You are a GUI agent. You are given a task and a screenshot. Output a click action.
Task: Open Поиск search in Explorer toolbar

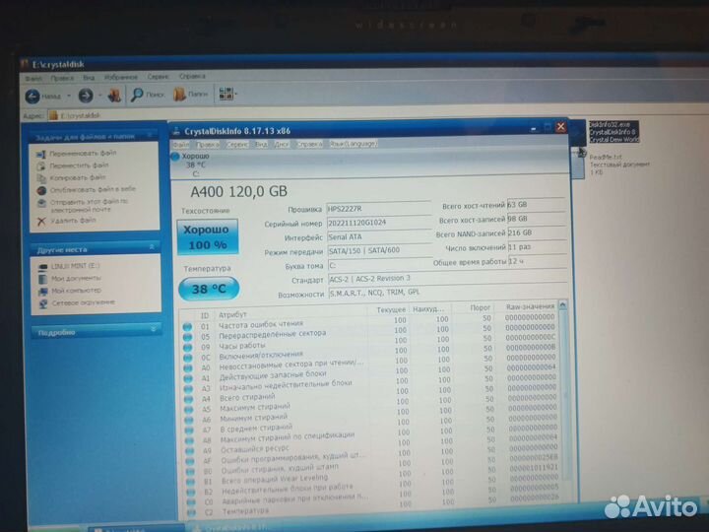[148, 95]
